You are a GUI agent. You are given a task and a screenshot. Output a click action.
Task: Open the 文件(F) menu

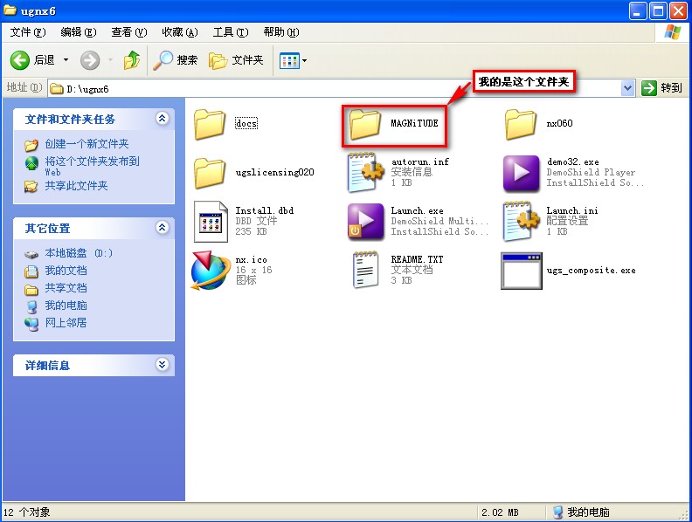tap(28, 32)
